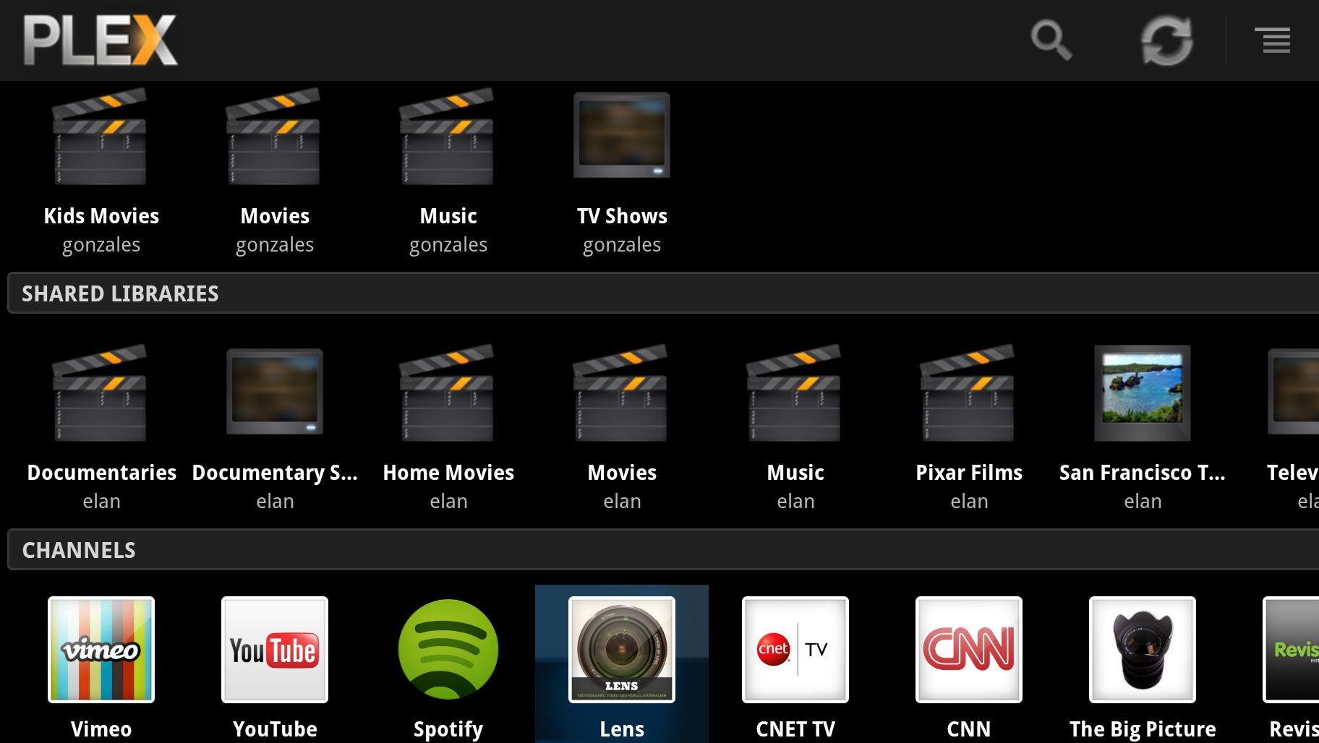Open Kids Movies clapperboard icon
Viewport: 1319px width, 743px height.
[x=101, y=137]
